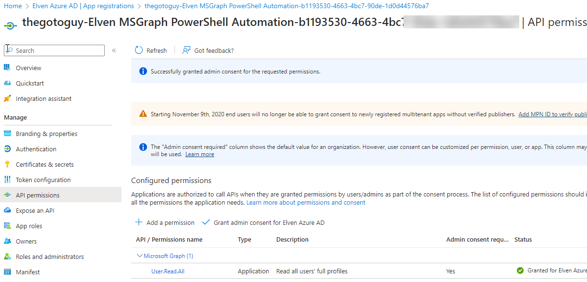
Task: Click the 'Yes' admin consent value
Action: tap(451, 271)
